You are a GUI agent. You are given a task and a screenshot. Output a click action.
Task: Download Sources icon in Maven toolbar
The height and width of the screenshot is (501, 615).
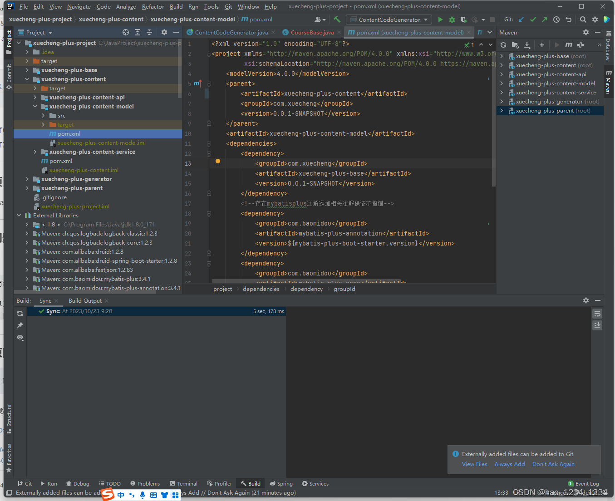coord(527,45)
